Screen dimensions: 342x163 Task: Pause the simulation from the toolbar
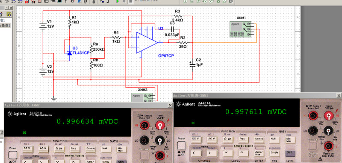124,2
